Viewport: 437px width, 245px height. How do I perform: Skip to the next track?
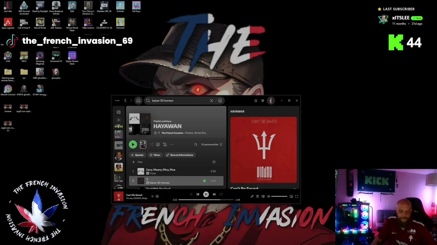[x=214, y=194]
